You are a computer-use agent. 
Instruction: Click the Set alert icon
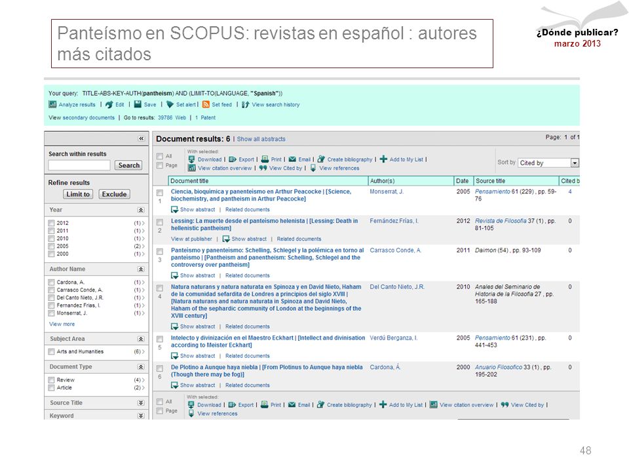coord(170,105)
